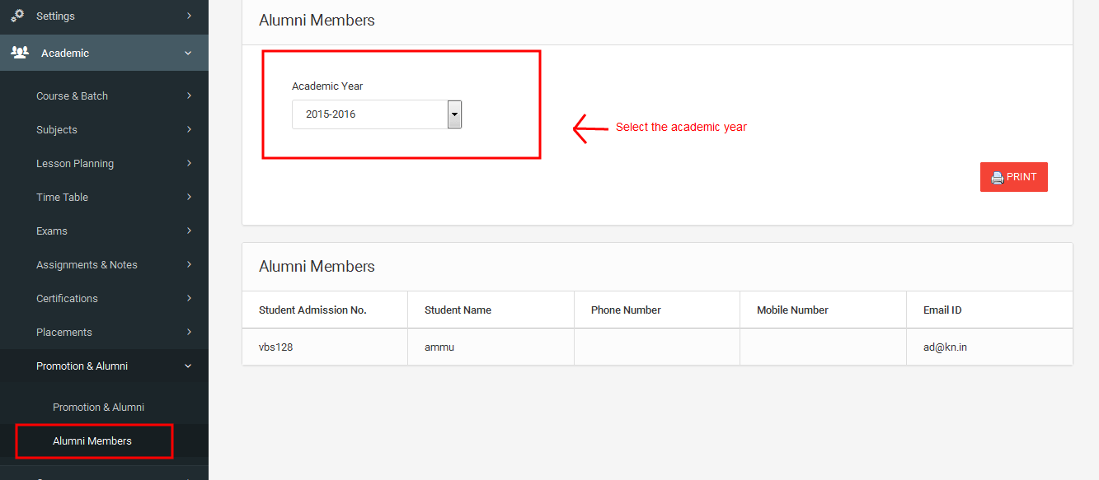Select the 2015-2016 academic year box
Screen dimensions: 1099x480
(377, 114)
